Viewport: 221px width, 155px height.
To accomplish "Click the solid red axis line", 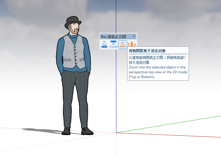I will click(x=169, y=135).
